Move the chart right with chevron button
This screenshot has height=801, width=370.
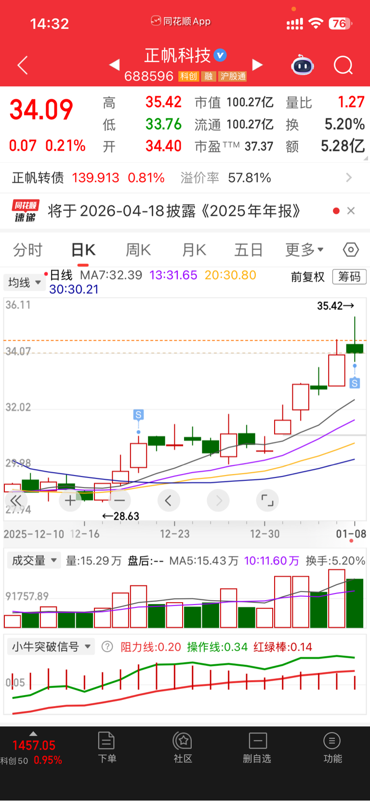coord(218,500)
